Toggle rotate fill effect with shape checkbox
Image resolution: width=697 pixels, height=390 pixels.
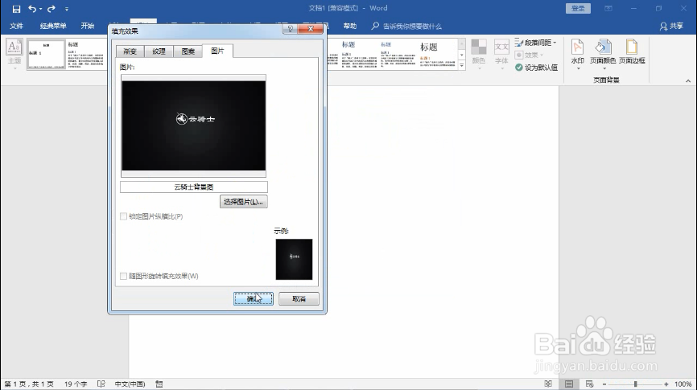[124, 276]
